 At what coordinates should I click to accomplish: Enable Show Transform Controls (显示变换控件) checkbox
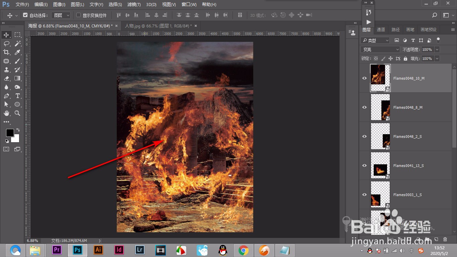79,15
